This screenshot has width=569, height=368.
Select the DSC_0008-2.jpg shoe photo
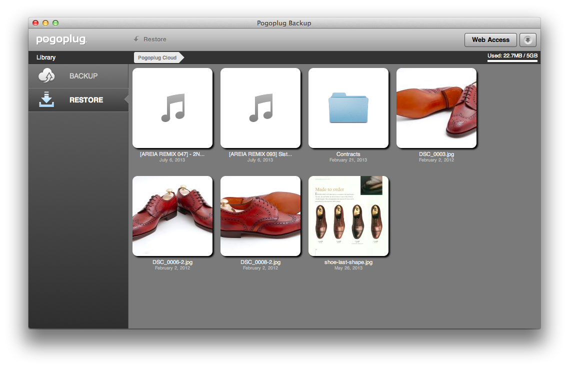(x=260, y=216)
